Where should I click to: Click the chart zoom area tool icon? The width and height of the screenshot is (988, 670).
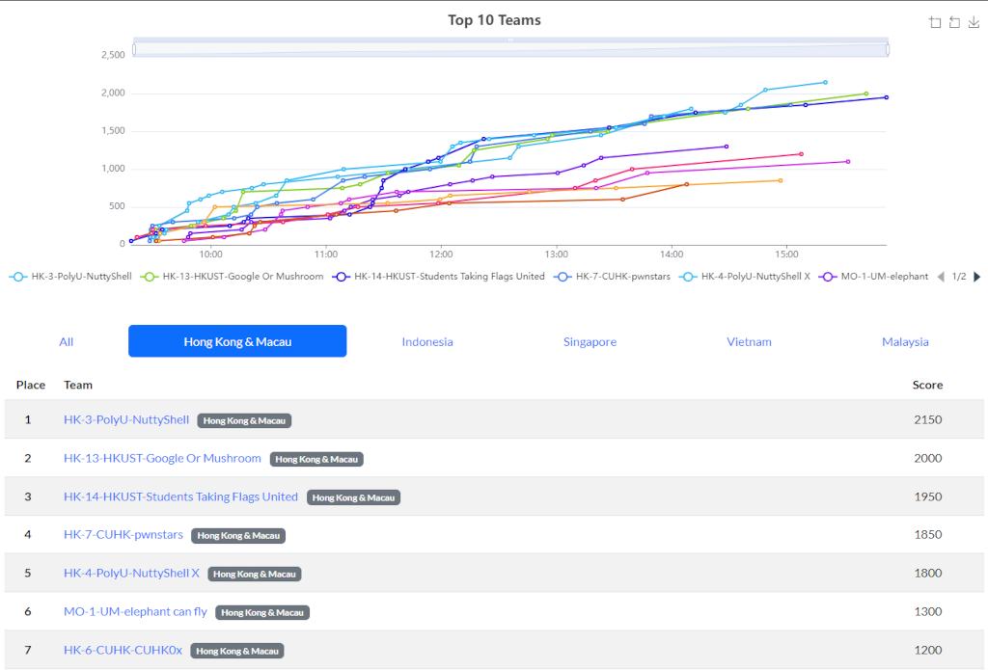935,23
